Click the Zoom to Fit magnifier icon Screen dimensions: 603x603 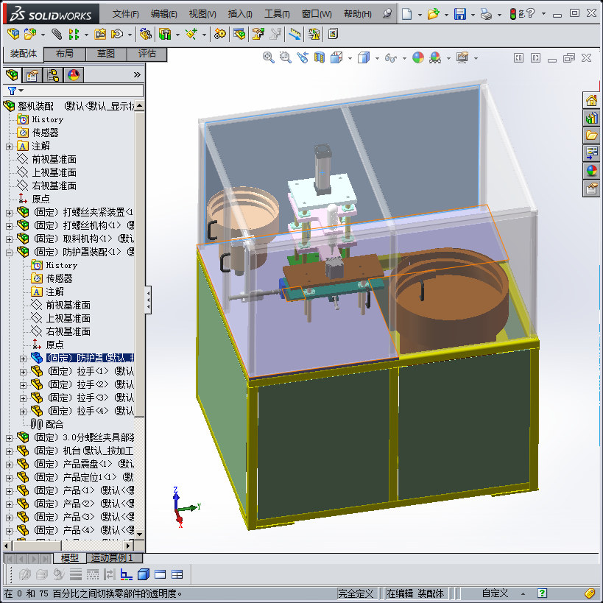point(269,57)
